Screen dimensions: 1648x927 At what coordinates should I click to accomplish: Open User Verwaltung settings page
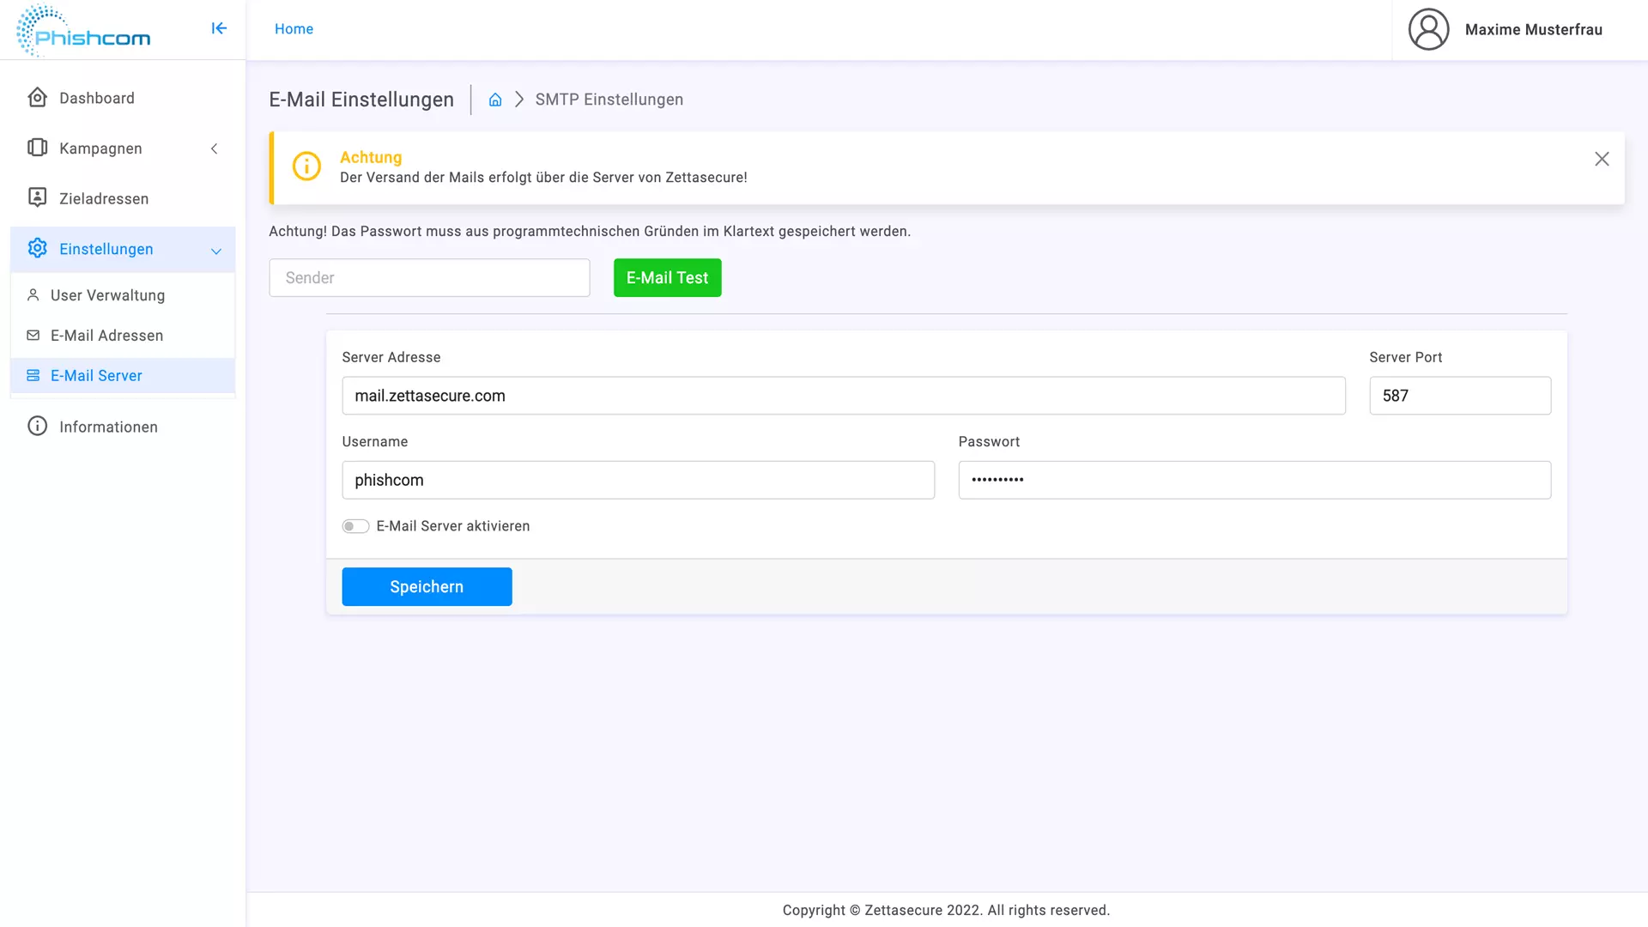point(107,295)
